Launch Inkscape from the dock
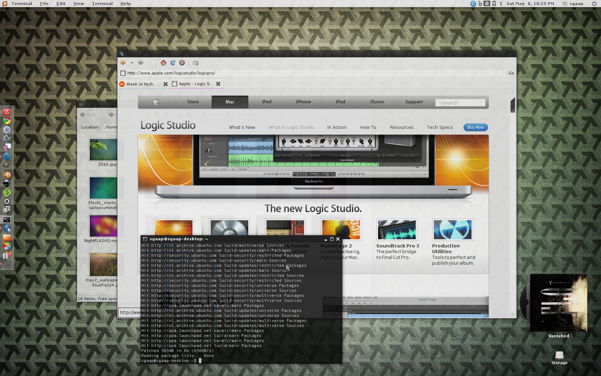The image size is (601, 376). point(7,183)
